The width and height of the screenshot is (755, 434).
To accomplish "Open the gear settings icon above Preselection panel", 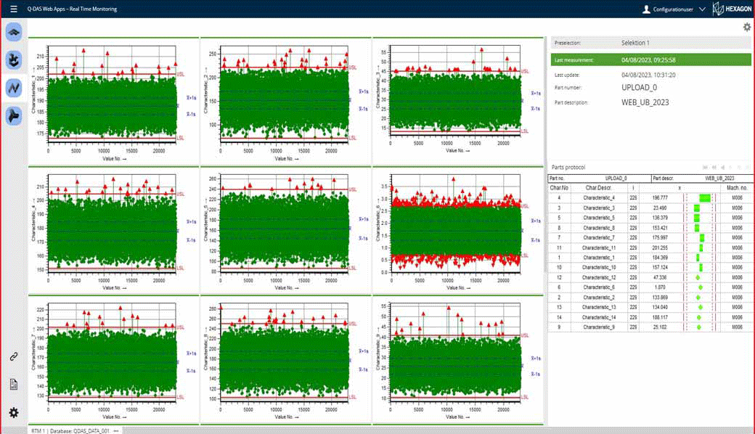I will coord(747,28).
